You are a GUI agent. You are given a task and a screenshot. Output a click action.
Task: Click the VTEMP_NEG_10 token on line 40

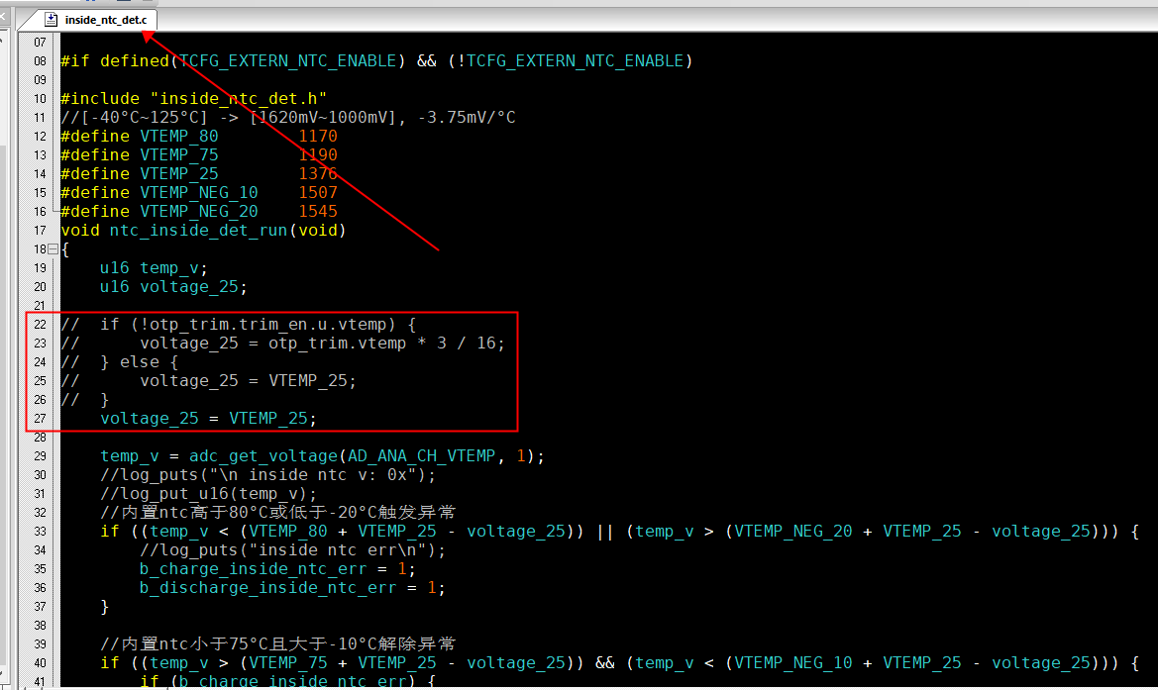[793, 662]
